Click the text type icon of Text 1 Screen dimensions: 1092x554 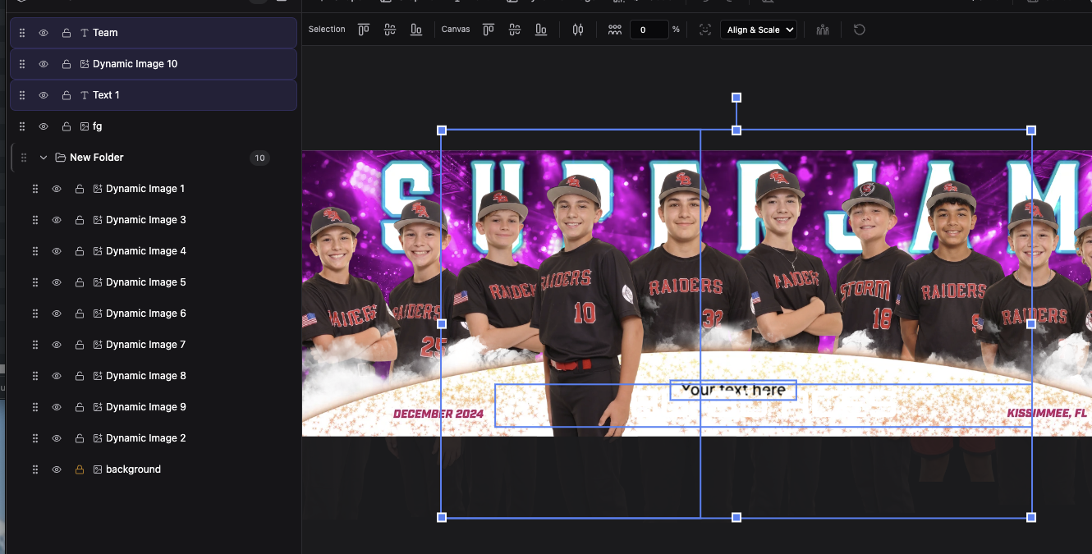click(x=85, y=95)
